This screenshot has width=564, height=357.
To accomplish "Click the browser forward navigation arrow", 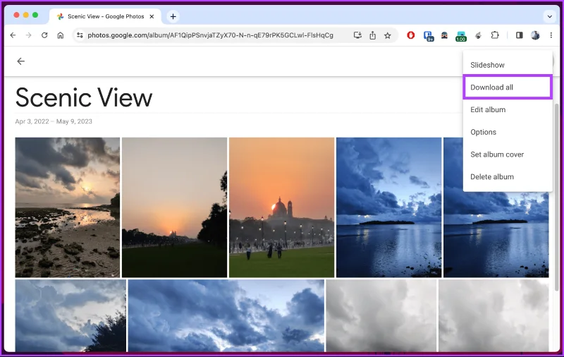I will [28, 35].
